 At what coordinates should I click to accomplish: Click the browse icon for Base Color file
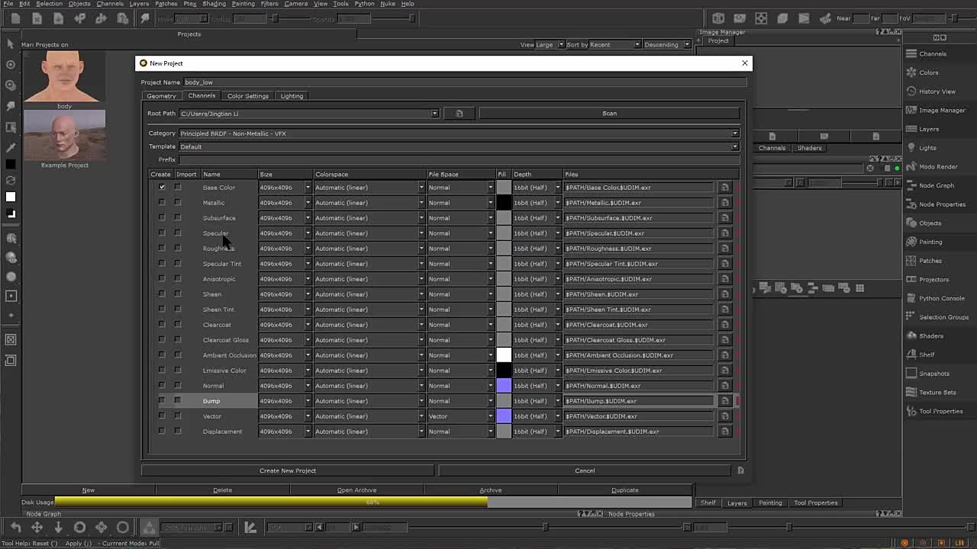724,188
